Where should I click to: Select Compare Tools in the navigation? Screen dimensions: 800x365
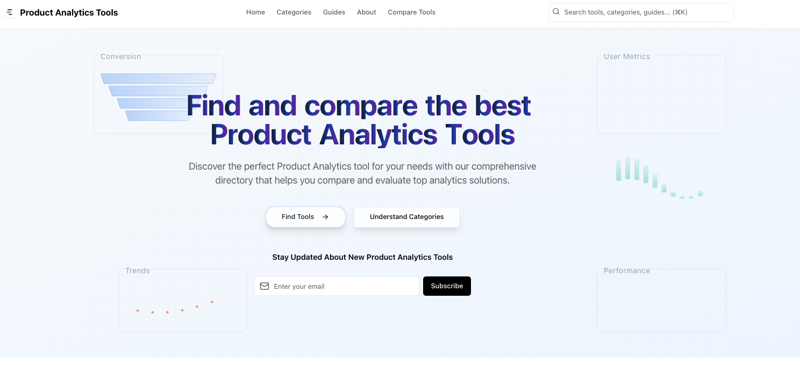411,12
